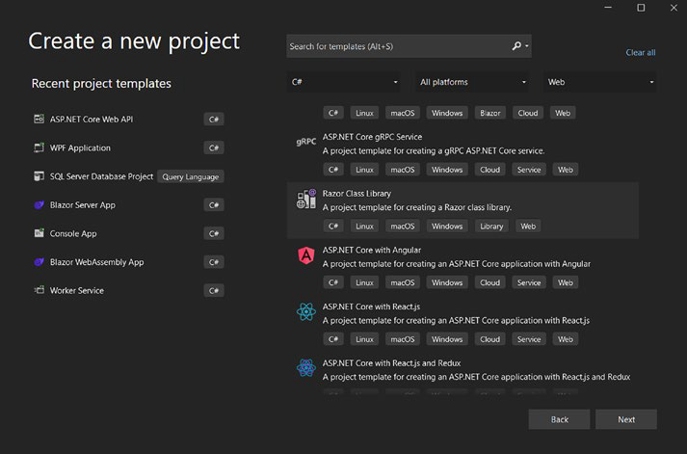This screenshot has height=454, width=687.
Task: Click the Linux tag under gRPC Service
Action: pyautogui.click(x=364, y=170)
